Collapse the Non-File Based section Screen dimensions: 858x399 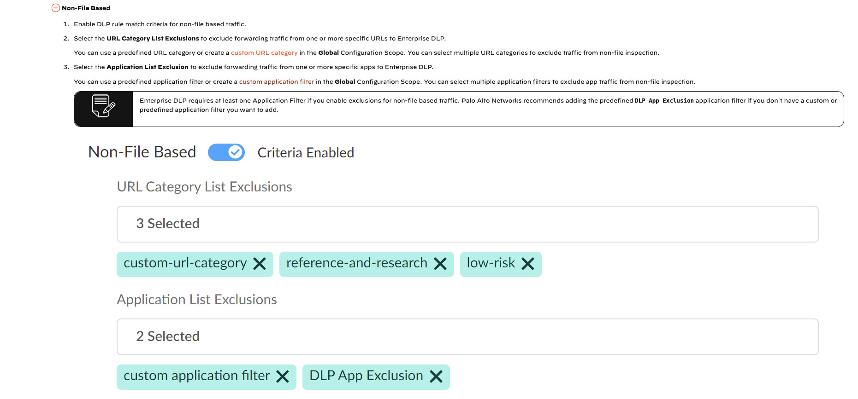[56, 8]
